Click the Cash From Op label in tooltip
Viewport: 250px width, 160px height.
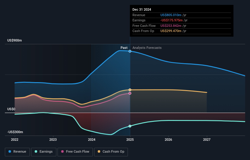143,31
